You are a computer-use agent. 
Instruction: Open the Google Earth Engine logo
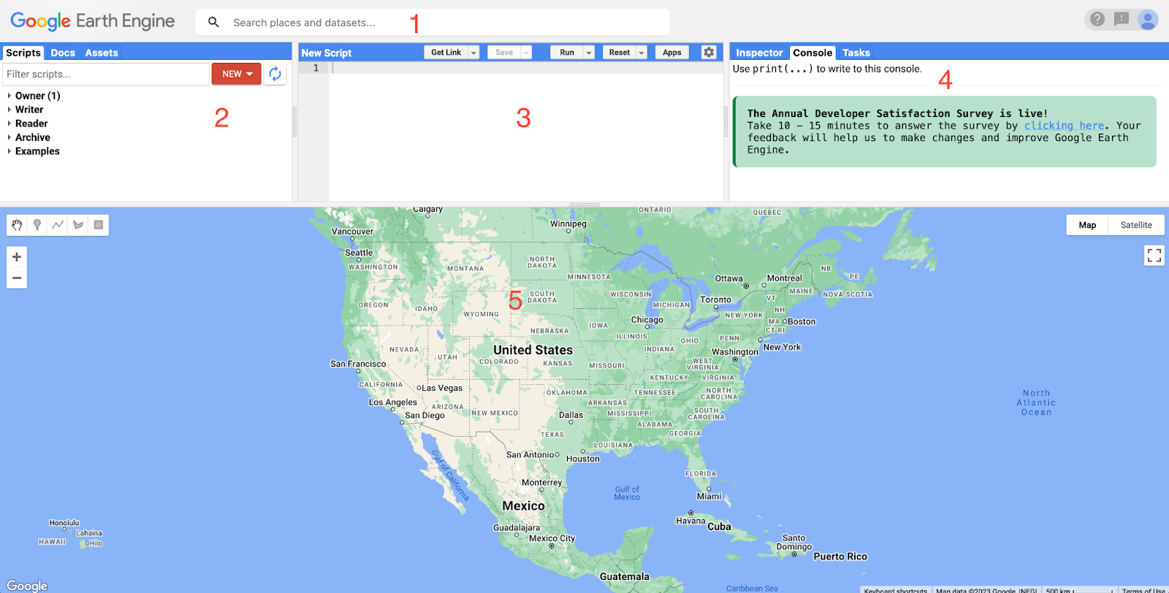point(93,21)
